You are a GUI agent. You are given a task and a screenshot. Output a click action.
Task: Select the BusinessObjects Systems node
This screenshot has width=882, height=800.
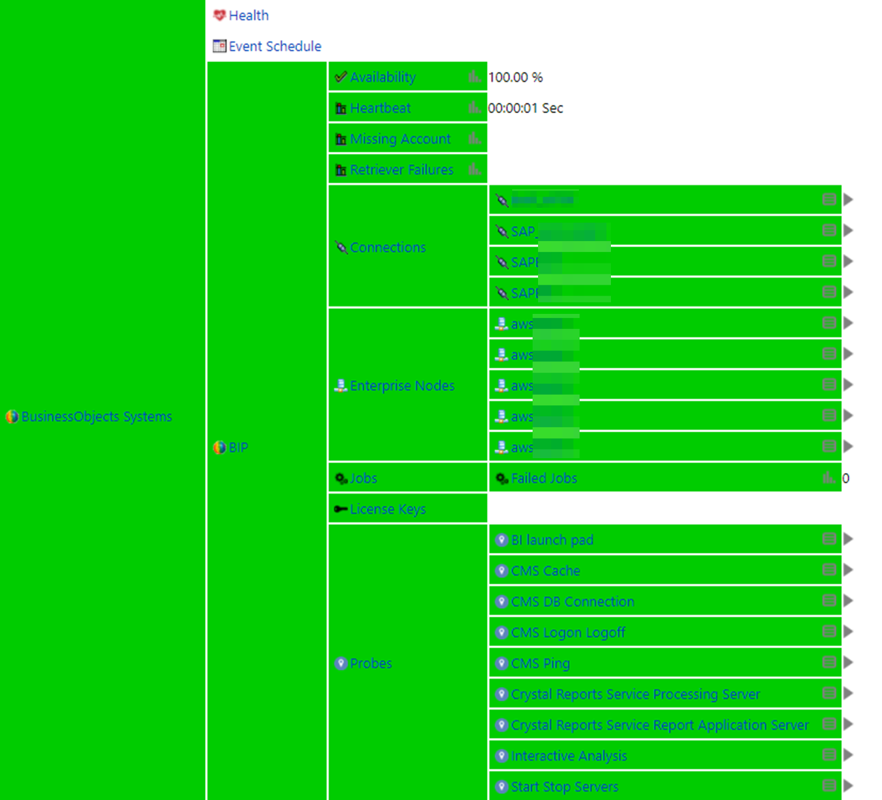(x=96, y=417)
